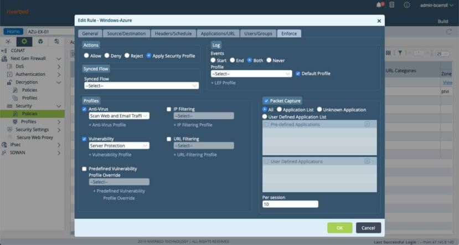Enable the IP Filtering checkbox
This screenshot has width=459, height=245.
point(169,109)
